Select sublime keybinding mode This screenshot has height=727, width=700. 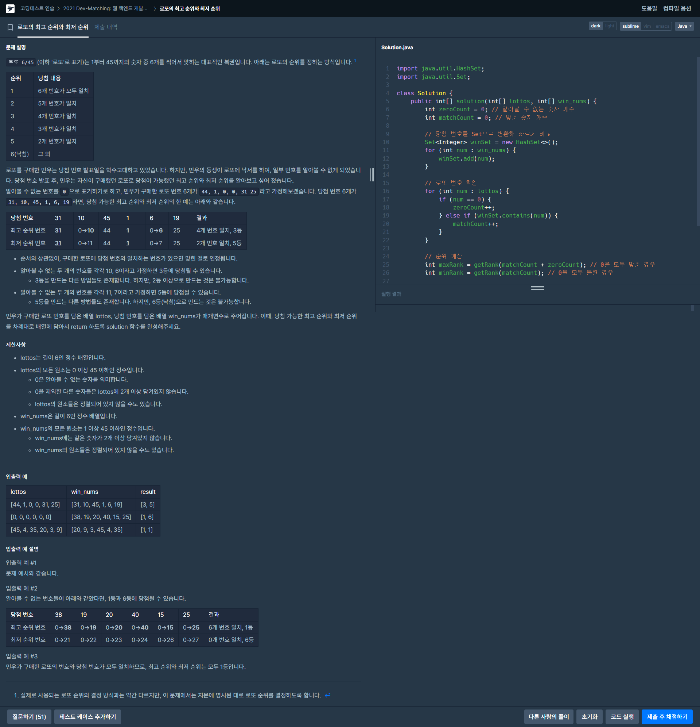(630, 26)
